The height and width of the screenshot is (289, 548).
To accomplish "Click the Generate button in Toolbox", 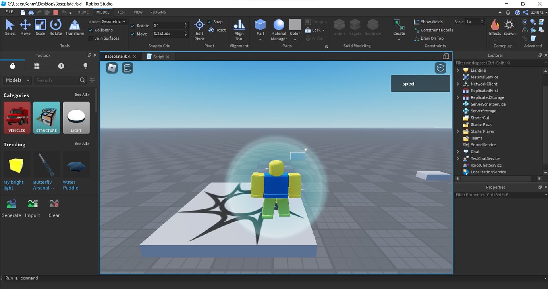I will (x=11, y=209).
